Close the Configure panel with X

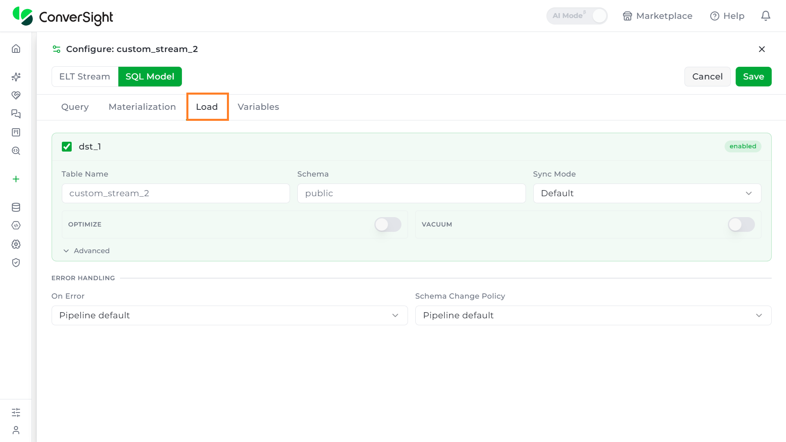coord(762,49)
